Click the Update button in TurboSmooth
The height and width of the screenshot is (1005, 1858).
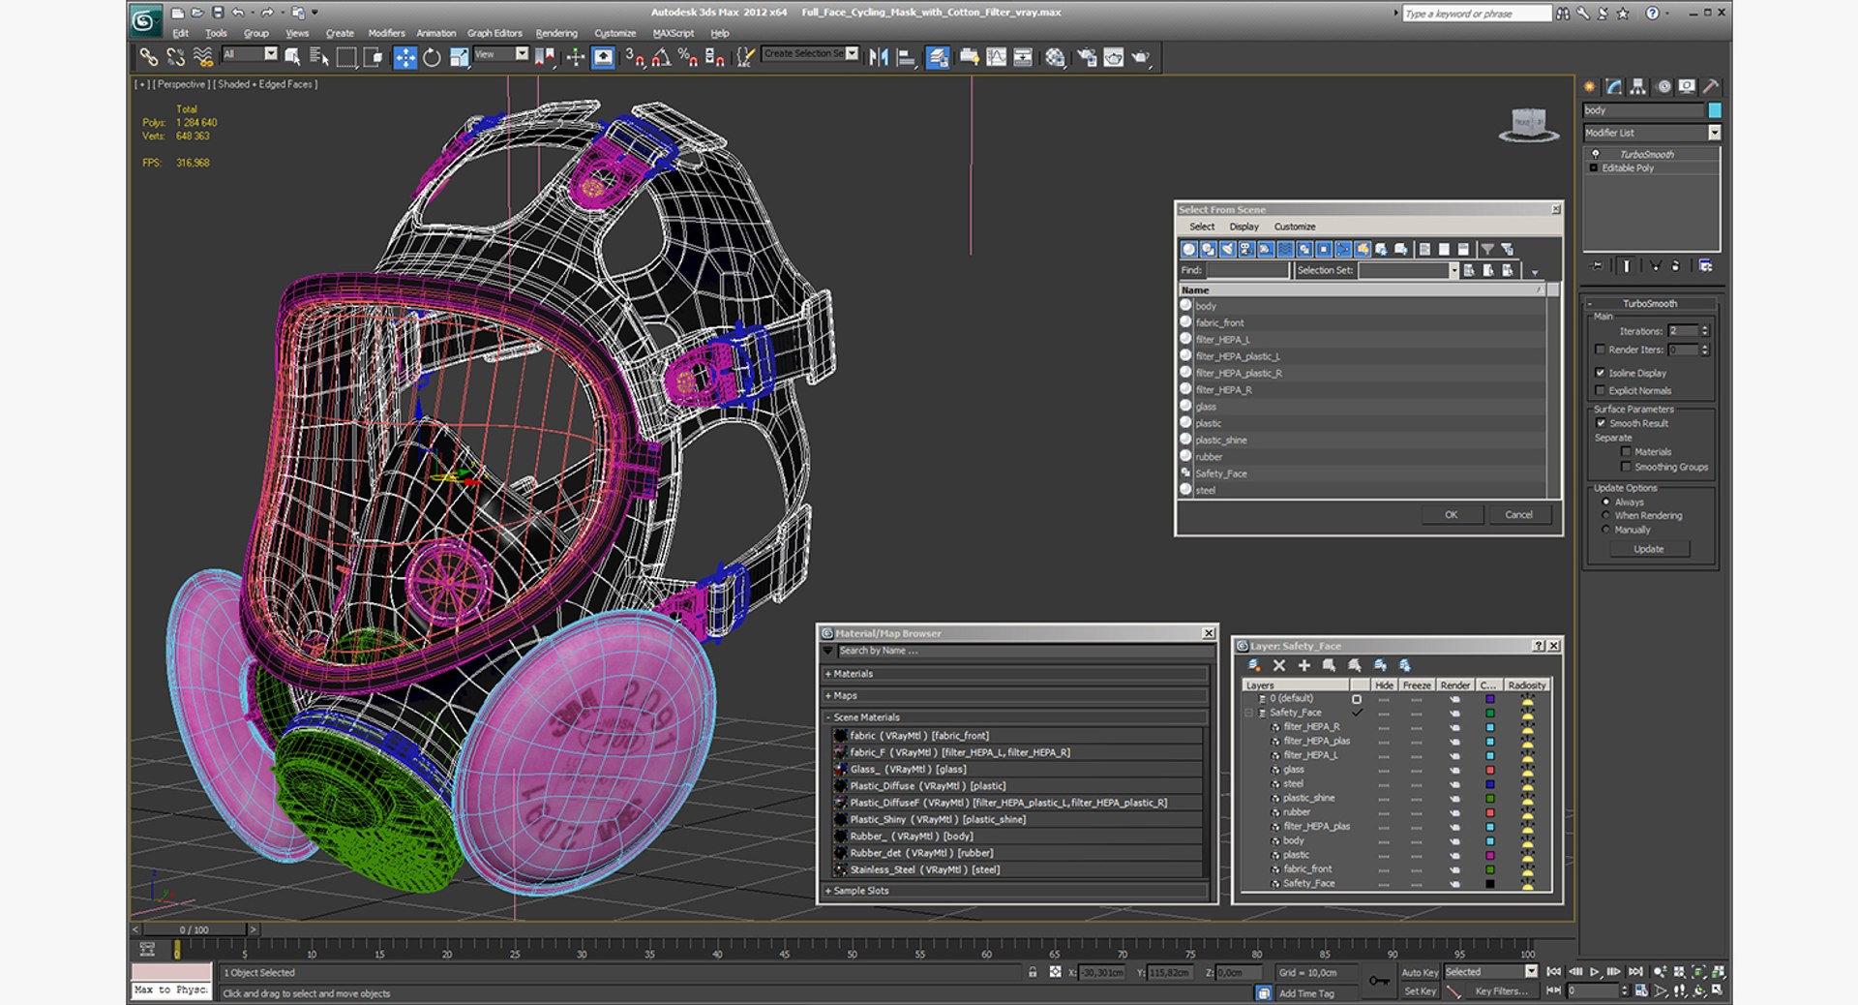pos(1648,549)
